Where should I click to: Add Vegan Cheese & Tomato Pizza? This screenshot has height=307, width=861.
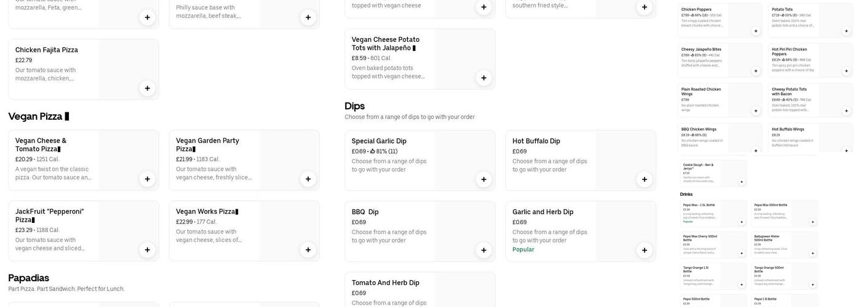(147, 179)
